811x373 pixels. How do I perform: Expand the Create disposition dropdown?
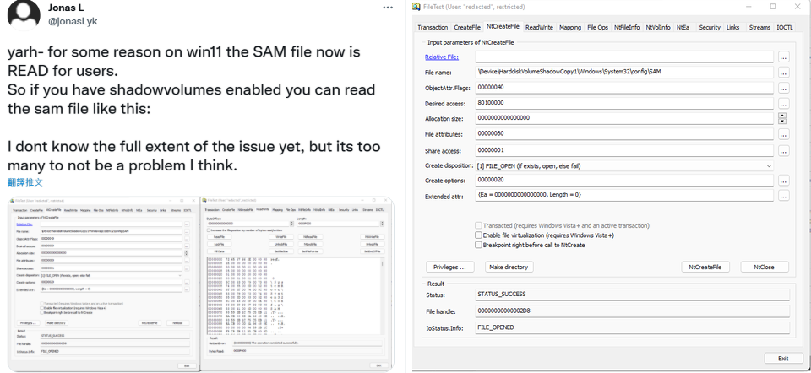(x=768, y=165)
